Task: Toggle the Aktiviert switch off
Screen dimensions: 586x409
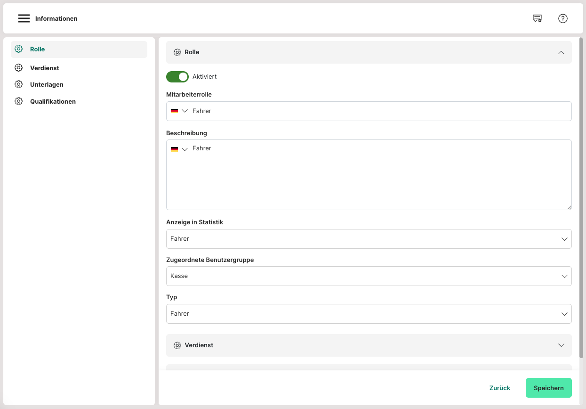Action: tap(177, 77)
